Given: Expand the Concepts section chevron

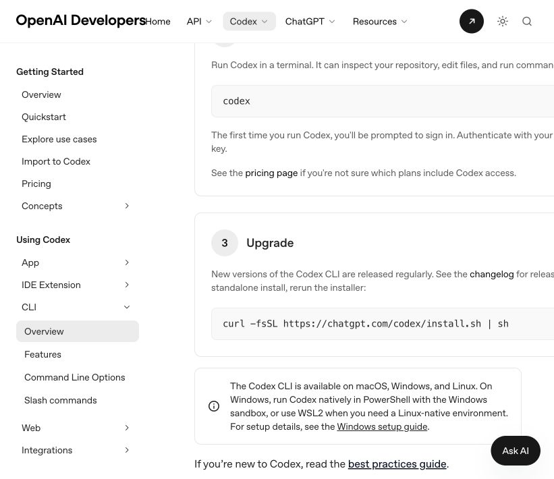Looking at the screenshot, I should click(x=127, y=206).
